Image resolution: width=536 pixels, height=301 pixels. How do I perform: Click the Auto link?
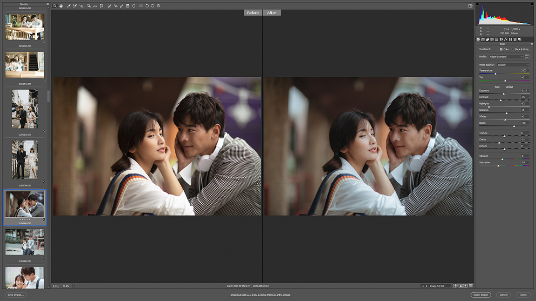497,87
